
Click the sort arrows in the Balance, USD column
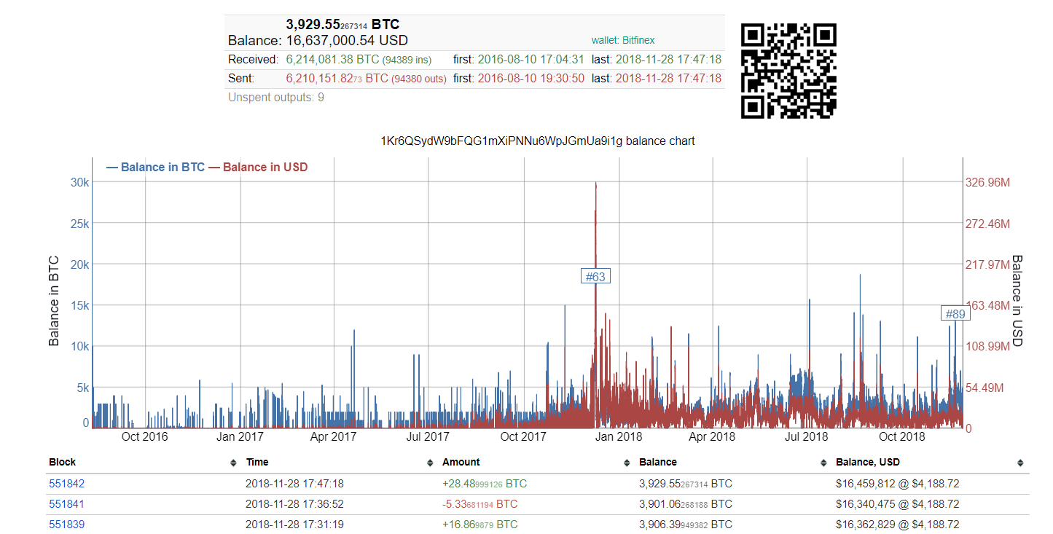[1020, 463]
